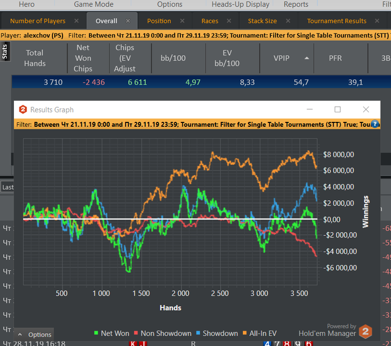
Task: Open the Game Mode menu
Action: click(93, 4)
